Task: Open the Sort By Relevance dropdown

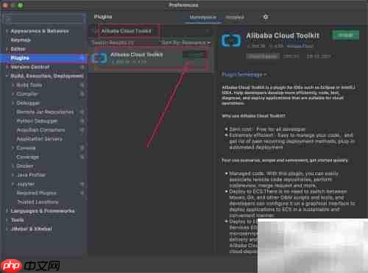Action: pyautogui.click(x=186, y=43)
